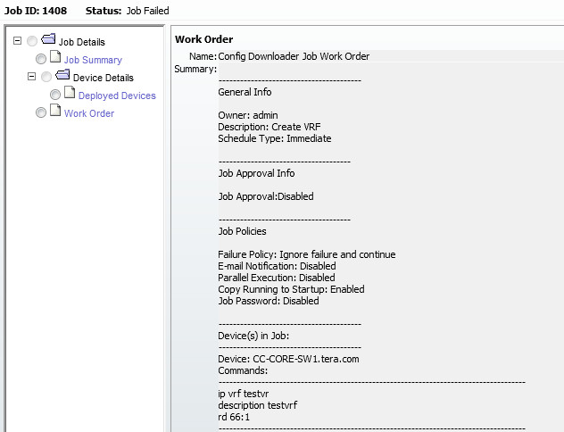Open the Work Order link

click(89, 113)
